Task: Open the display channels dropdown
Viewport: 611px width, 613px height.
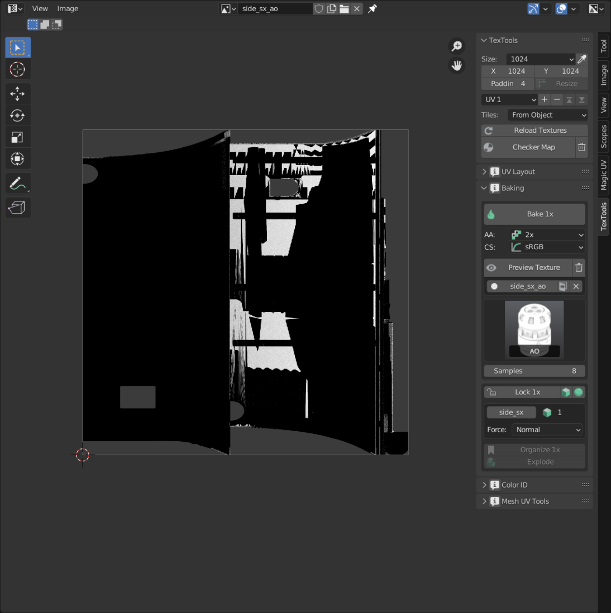Action: (x=596, y=8)
